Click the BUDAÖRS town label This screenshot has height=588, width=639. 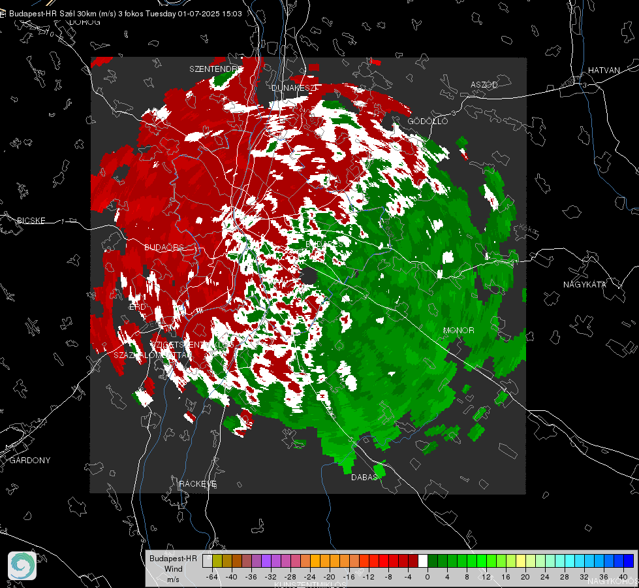click(x=164, y=248)
